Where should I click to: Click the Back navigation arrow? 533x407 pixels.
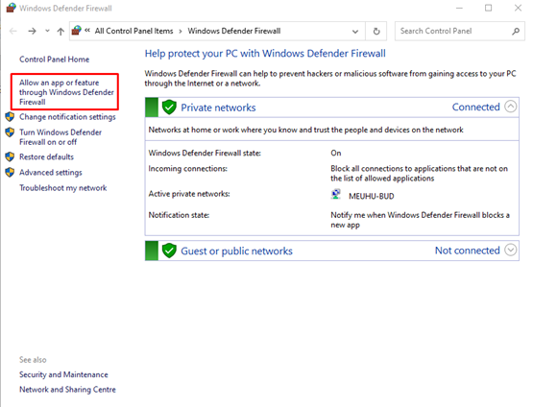13,32
